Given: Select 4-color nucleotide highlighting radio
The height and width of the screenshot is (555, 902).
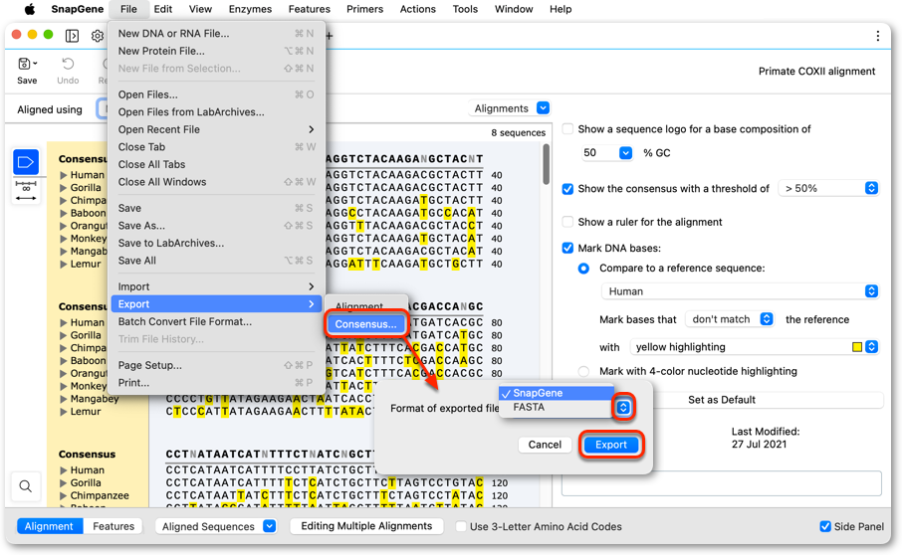Looking at the screenshot, I should 583,371.
